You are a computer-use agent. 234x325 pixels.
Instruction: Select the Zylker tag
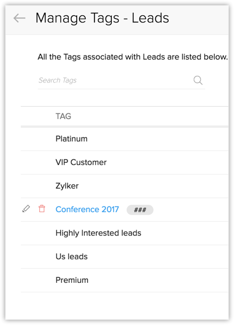(67, 186)
